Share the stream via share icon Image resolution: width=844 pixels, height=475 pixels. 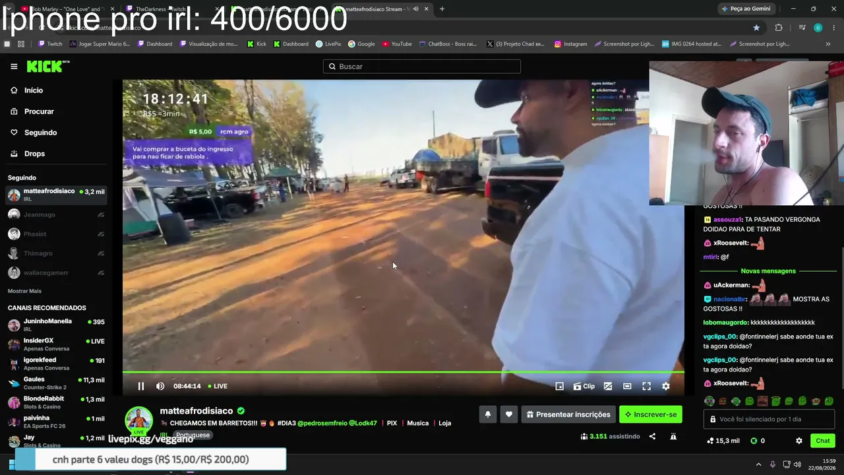(652, 436)
